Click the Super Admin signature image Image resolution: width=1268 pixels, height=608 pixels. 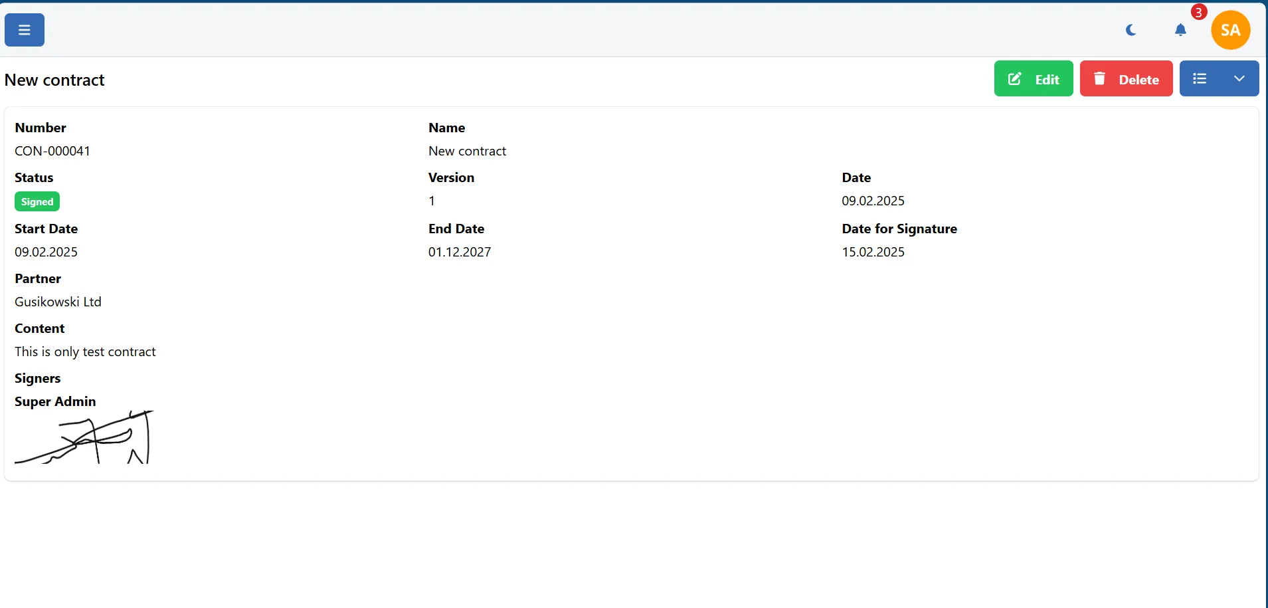(84, 437)
